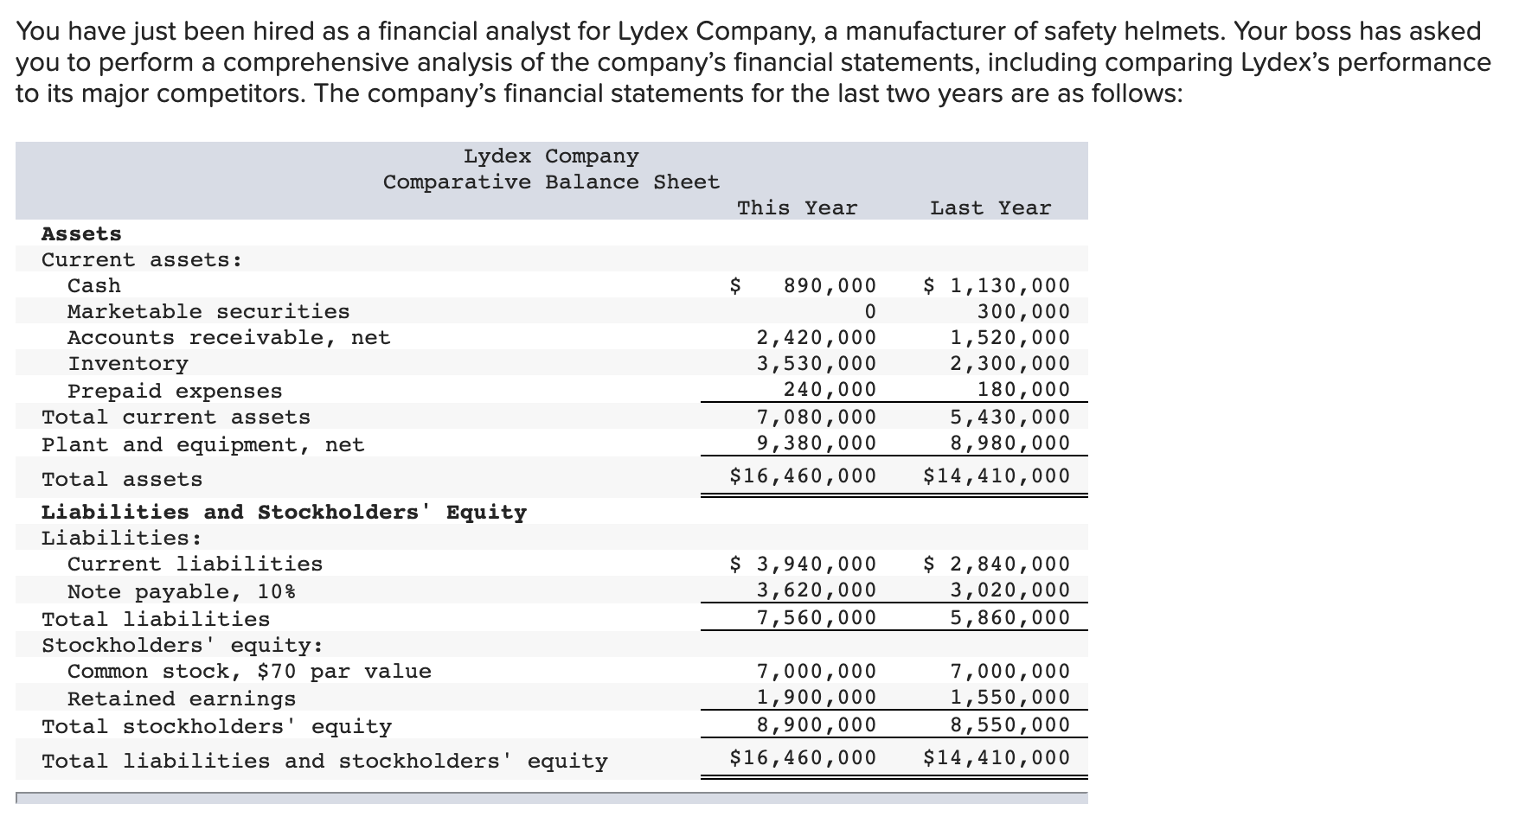This screenshot has height=823, width=1519.
Task: Click the 'Prepaid expenses' row label
Action: tap(175, 392)
